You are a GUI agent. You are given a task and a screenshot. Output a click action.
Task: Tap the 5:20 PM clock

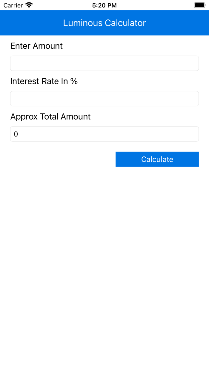pos(105,5)
